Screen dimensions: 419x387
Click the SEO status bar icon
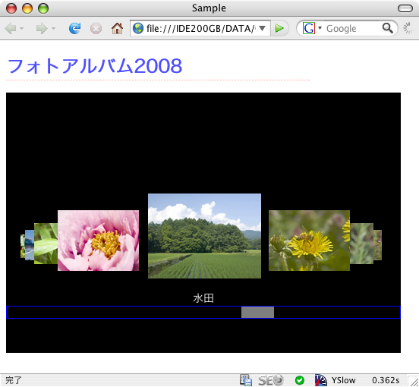[270, 380]
